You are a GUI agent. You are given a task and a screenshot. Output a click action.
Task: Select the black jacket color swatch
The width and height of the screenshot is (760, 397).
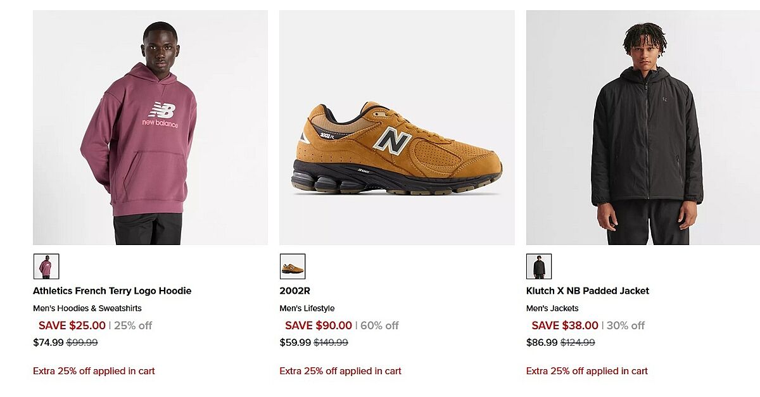539,267
